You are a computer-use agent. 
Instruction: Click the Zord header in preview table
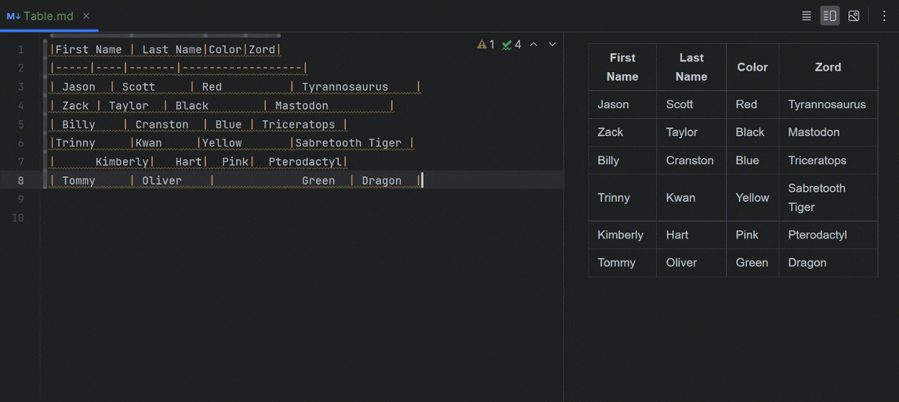point(828,67)
